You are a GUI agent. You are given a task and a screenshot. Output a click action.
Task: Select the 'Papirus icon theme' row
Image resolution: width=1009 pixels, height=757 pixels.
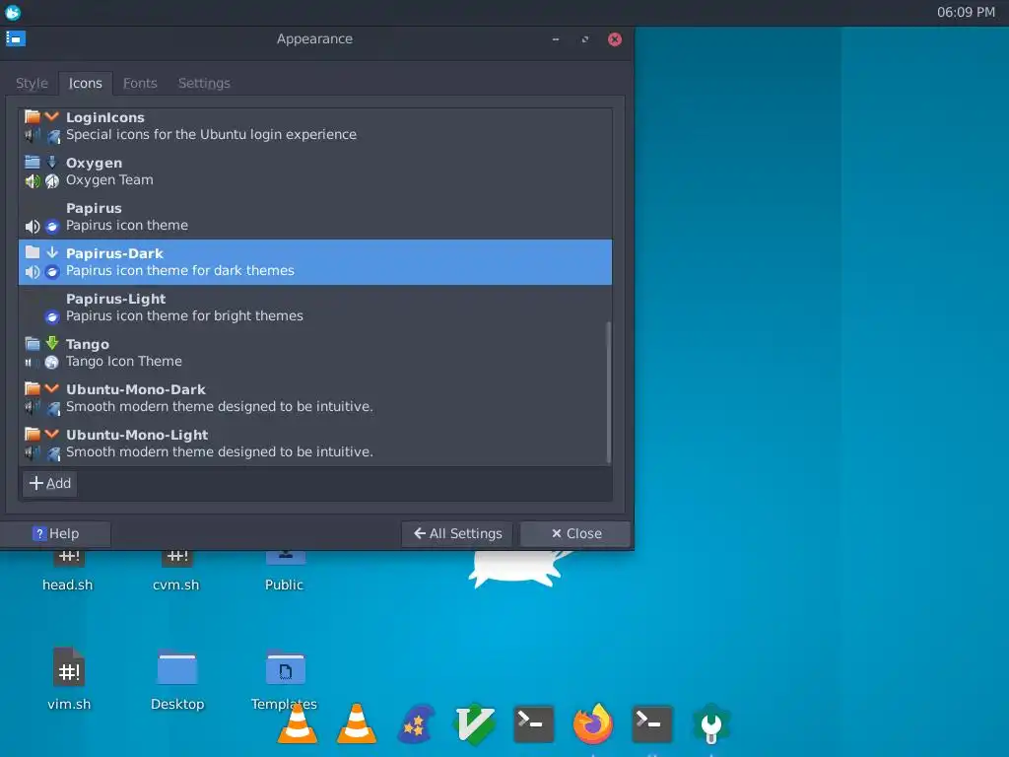pos(315,217)
